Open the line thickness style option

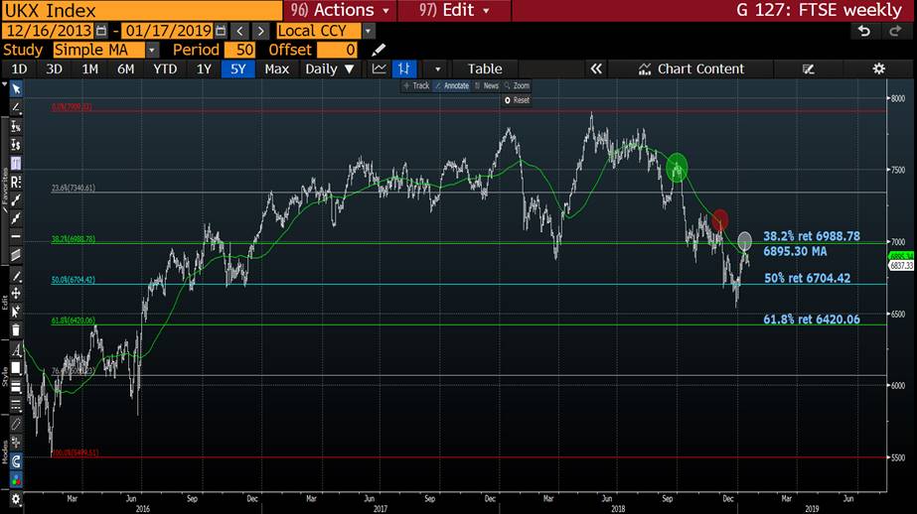16,387
